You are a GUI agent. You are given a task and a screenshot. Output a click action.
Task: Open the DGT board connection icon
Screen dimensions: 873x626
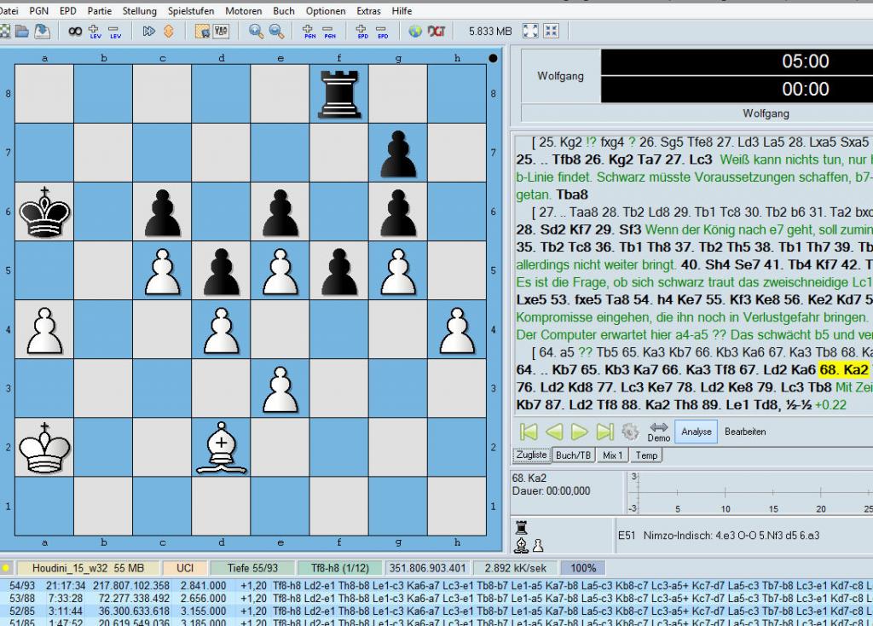click(x=439, y=32)
